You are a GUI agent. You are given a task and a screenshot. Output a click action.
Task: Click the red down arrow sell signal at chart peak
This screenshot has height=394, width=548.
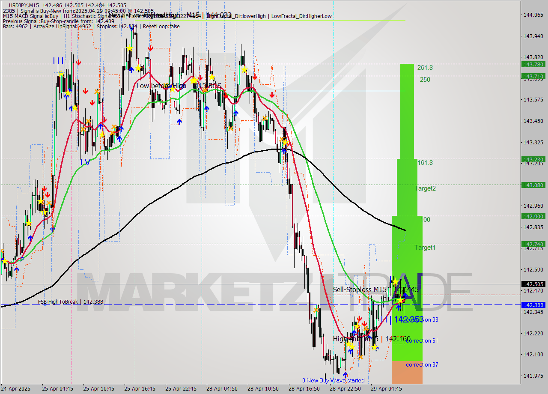pyautogui.click(x=151, y=48)
